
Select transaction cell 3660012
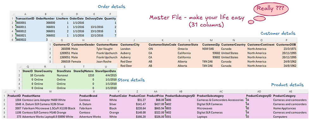[x=25, y=31]
